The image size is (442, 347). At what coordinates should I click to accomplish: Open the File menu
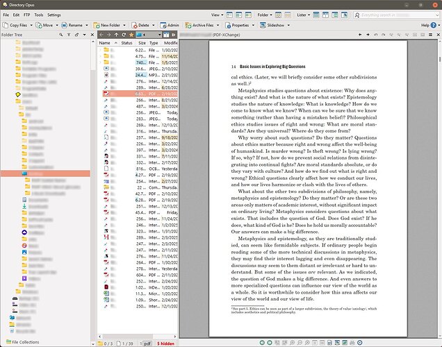(x=6, y=15)
